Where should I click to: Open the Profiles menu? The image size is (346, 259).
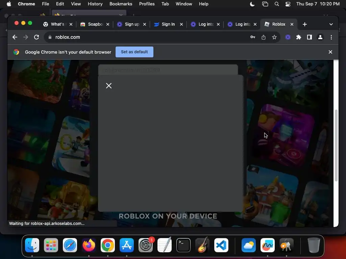point(147,4)
